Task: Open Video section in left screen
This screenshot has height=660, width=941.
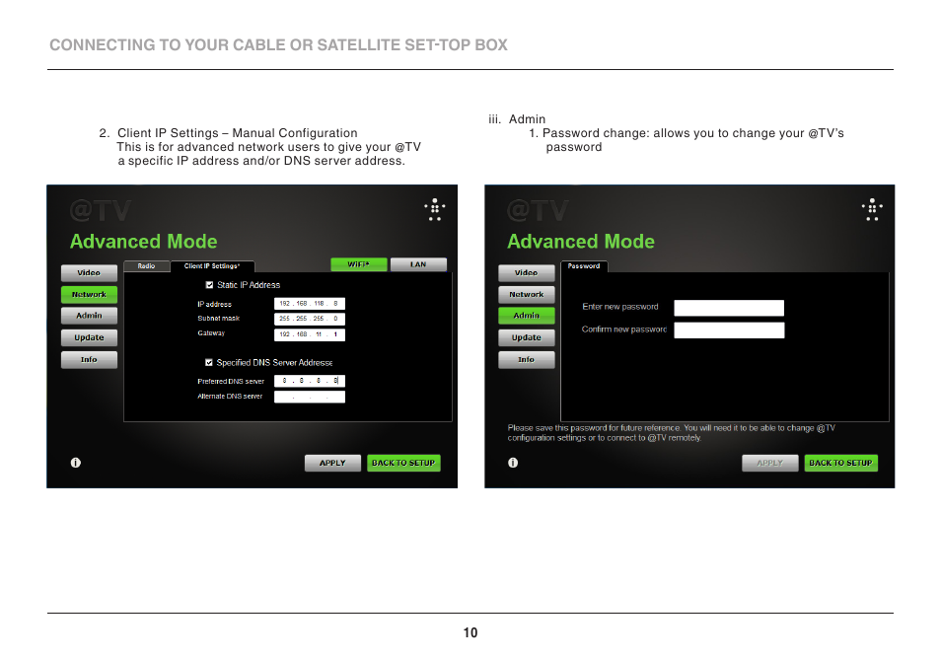Action: coord(89,273)
